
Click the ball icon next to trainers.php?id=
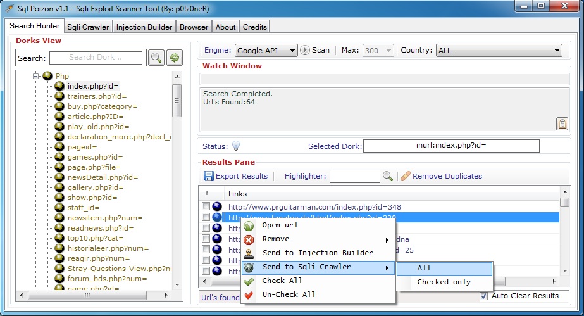(x=59, y=96)
